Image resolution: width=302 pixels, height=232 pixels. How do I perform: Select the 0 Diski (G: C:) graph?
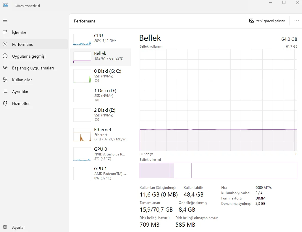82,76
